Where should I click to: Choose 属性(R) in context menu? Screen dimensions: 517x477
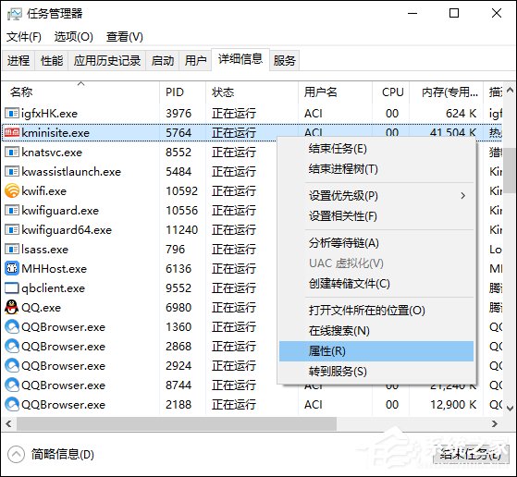(x=376, y=351)
